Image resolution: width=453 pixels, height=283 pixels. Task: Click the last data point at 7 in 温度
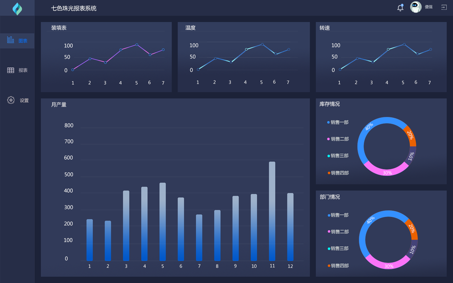[289, 50]
